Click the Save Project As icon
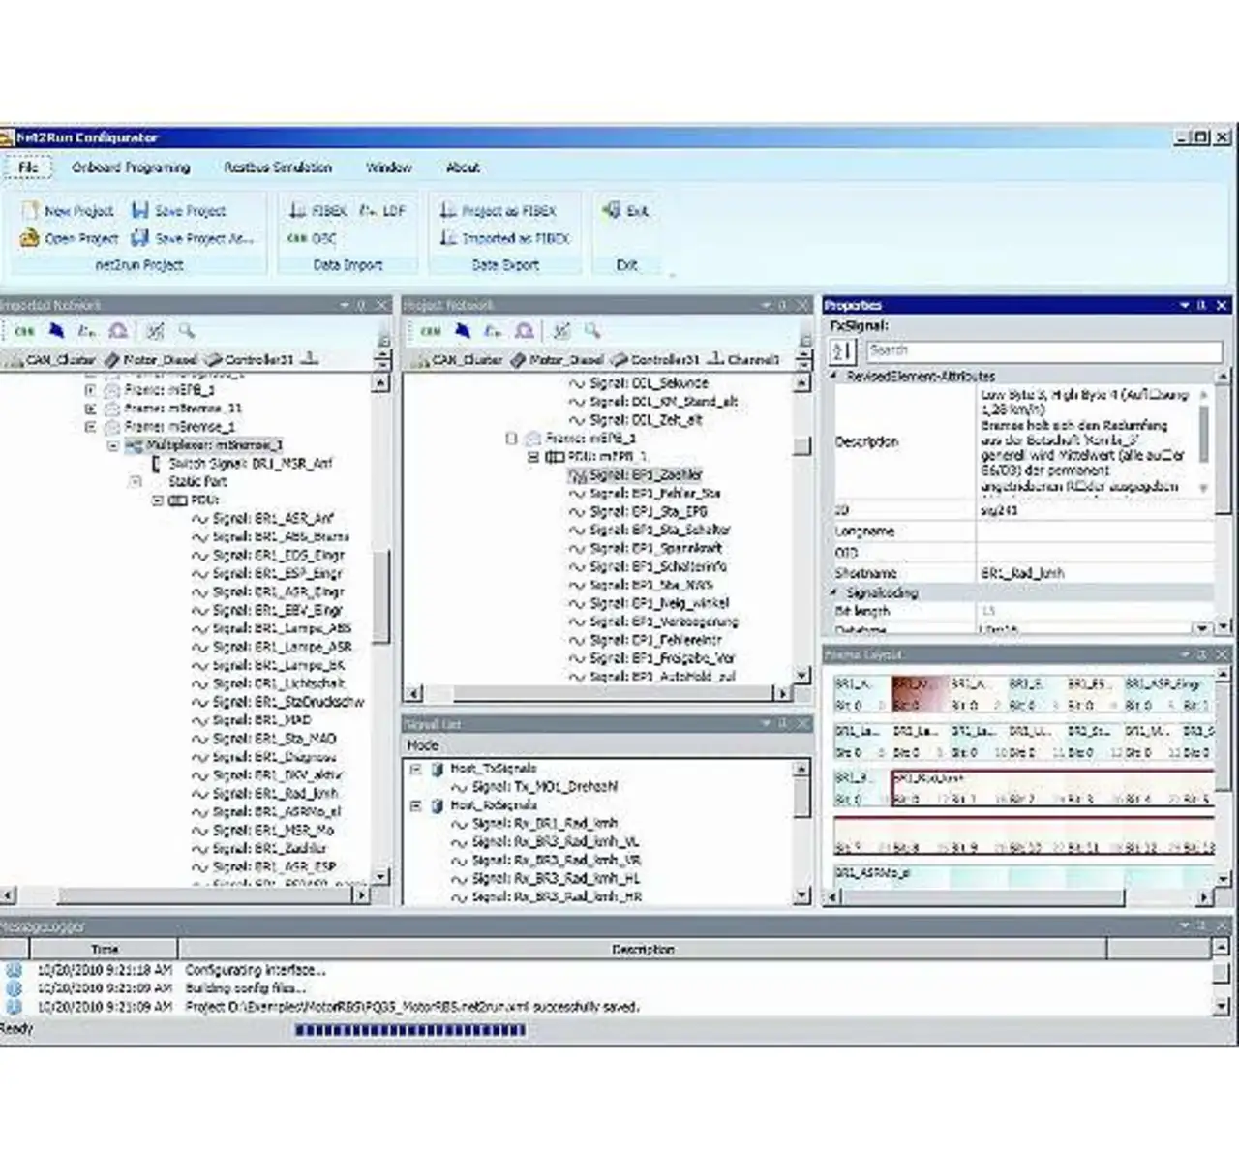This screenshot has width=1239, height=1152. point(140,237)
